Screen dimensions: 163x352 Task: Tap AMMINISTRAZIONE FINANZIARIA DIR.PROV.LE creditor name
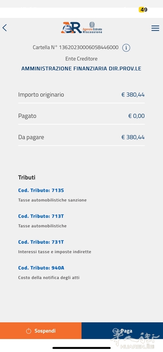pos(81,69)
